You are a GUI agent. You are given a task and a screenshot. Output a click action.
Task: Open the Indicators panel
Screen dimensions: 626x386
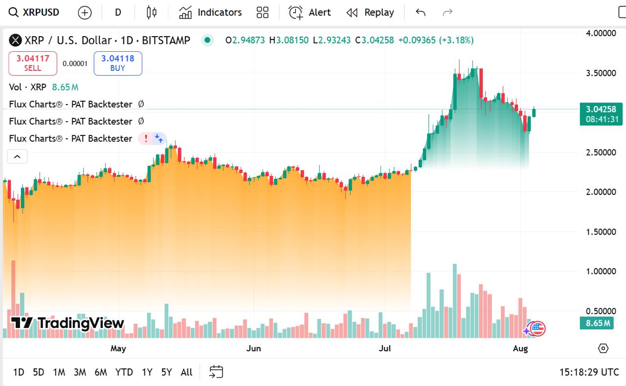pos(210,13)
